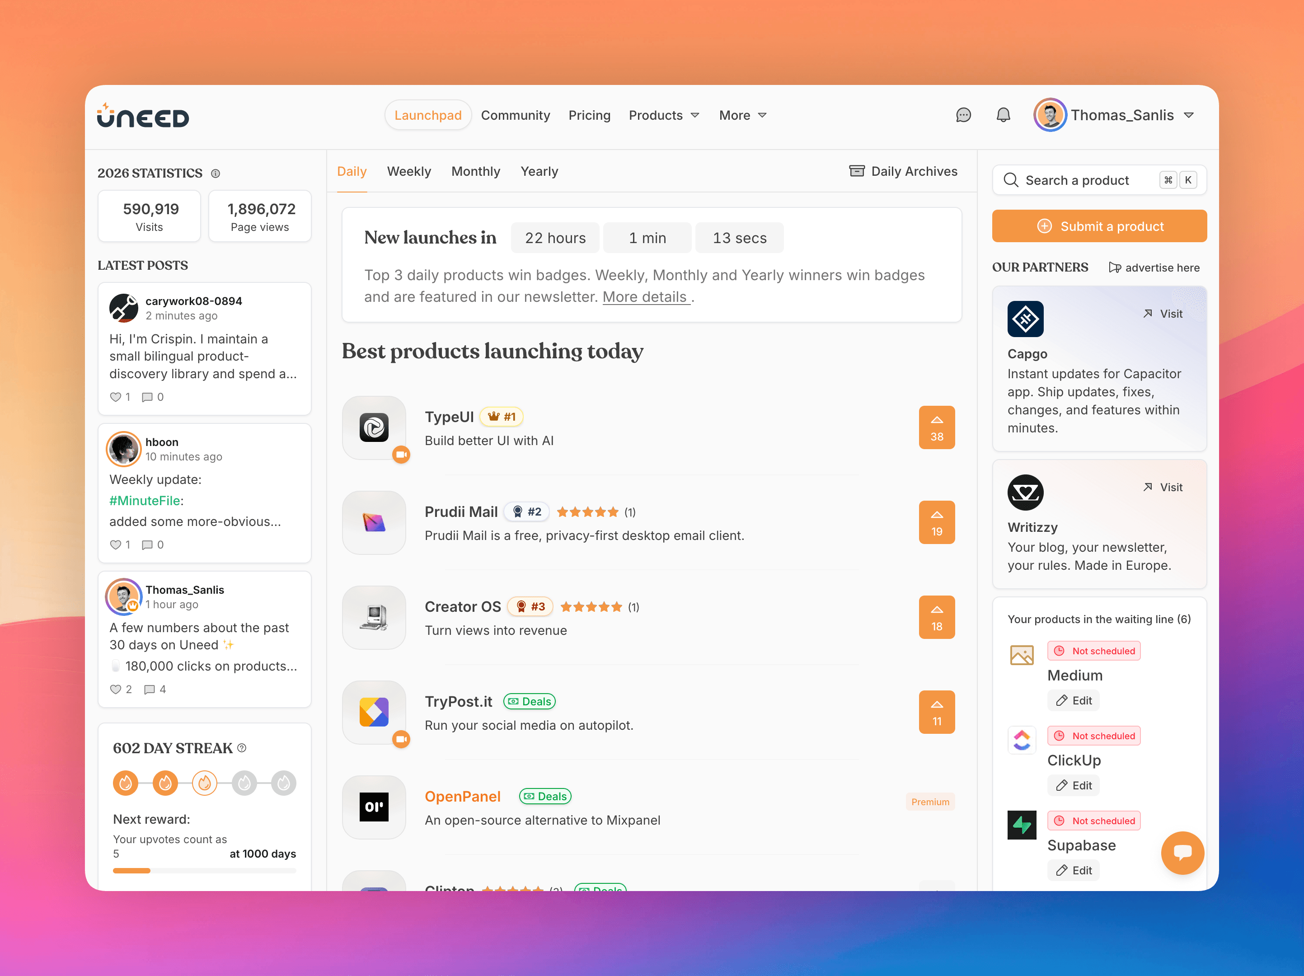Click the Prudii Mail product icon

pyautogui.click(x=374, y=523)
